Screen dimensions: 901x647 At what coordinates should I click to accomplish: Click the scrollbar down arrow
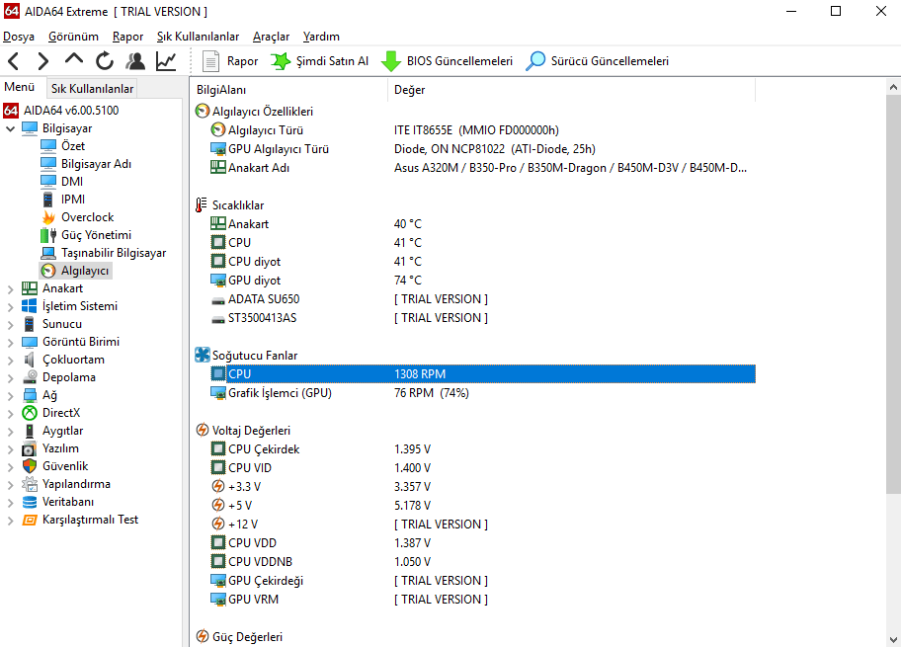[893, 639]
